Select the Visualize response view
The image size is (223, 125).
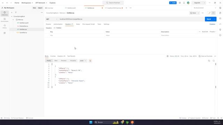[73, 61]
